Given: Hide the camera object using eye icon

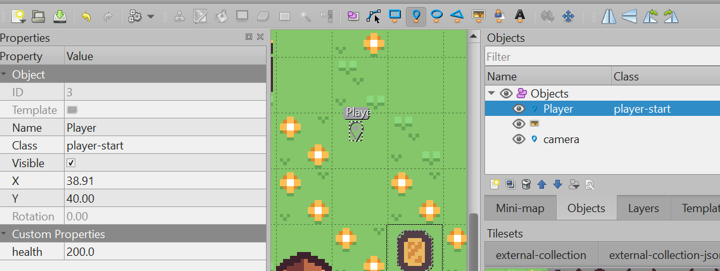Looking at the screenshot, I should tap(519, 139).
